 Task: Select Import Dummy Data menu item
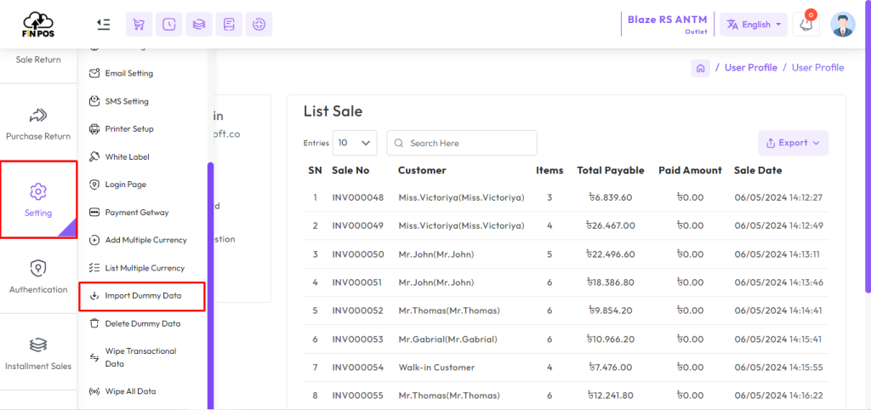[142, 296]
